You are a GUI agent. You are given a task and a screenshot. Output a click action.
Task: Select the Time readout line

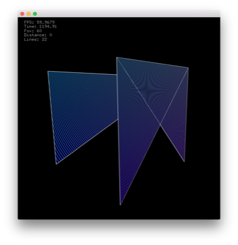40,26
